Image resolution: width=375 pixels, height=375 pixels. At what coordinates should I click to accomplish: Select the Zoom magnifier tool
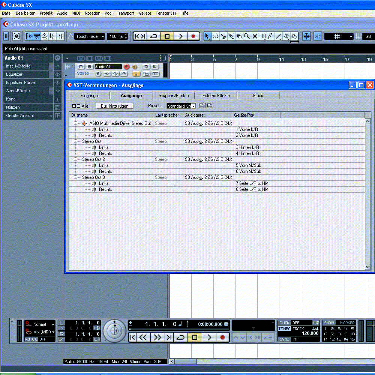(x=247, y=36)
